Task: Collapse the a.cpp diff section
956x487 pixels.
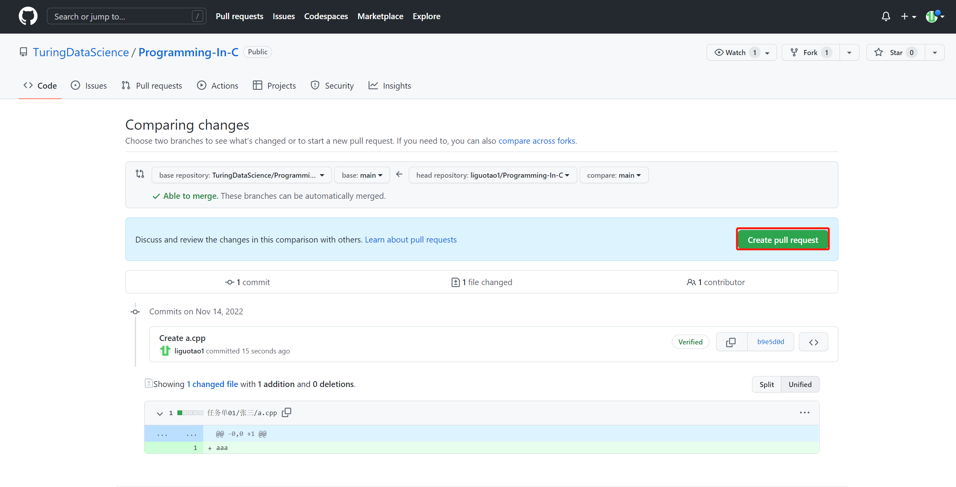Action: coord(159,413)
